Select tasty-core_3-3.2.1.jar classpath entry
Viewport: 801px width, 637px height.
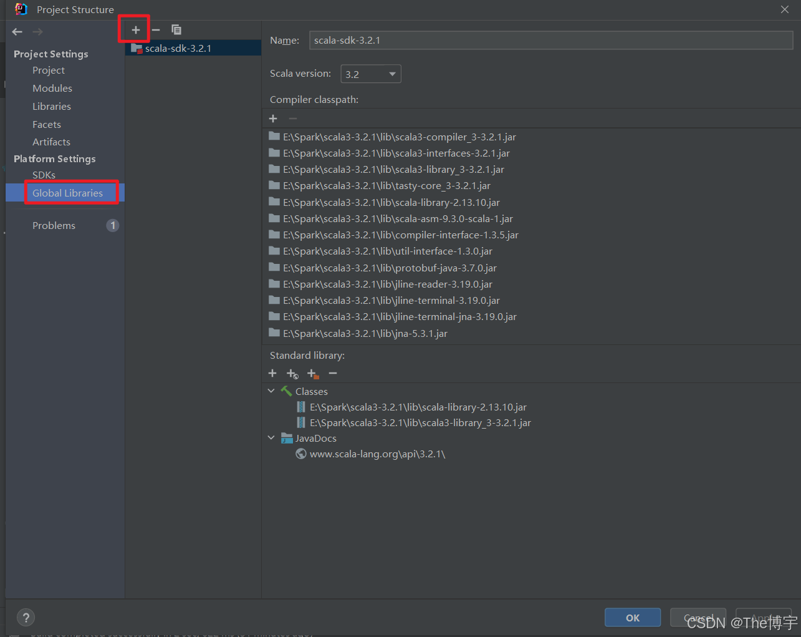click(x=386, y=186)
